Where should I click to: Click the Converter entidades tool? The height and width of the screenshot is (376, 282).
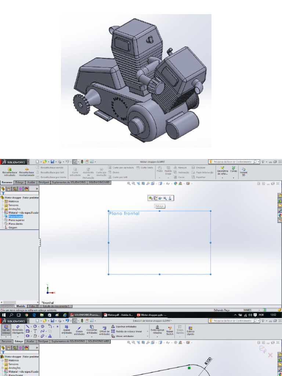(91, 330)
